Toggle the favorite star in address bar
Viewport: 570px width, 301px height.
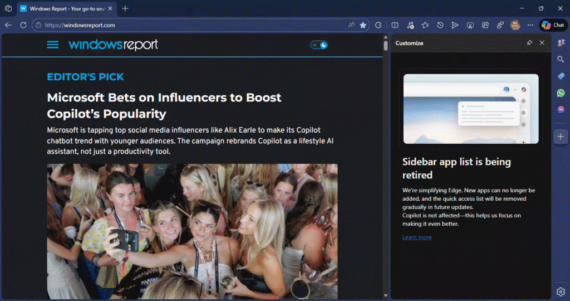tap(363, 25)
